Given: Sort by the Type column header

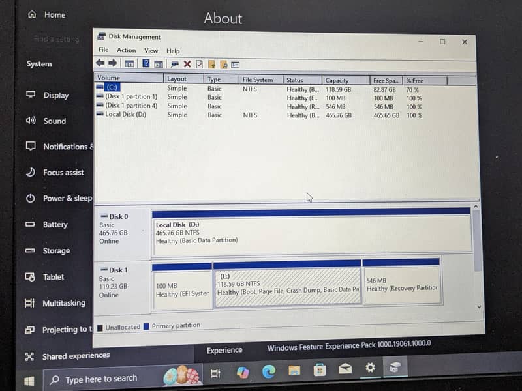Looking at the screenshot, I should (x=222, y=79).
